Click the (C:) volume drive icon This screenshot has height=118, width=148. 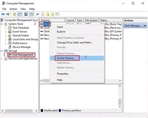(x=42, y=24)
